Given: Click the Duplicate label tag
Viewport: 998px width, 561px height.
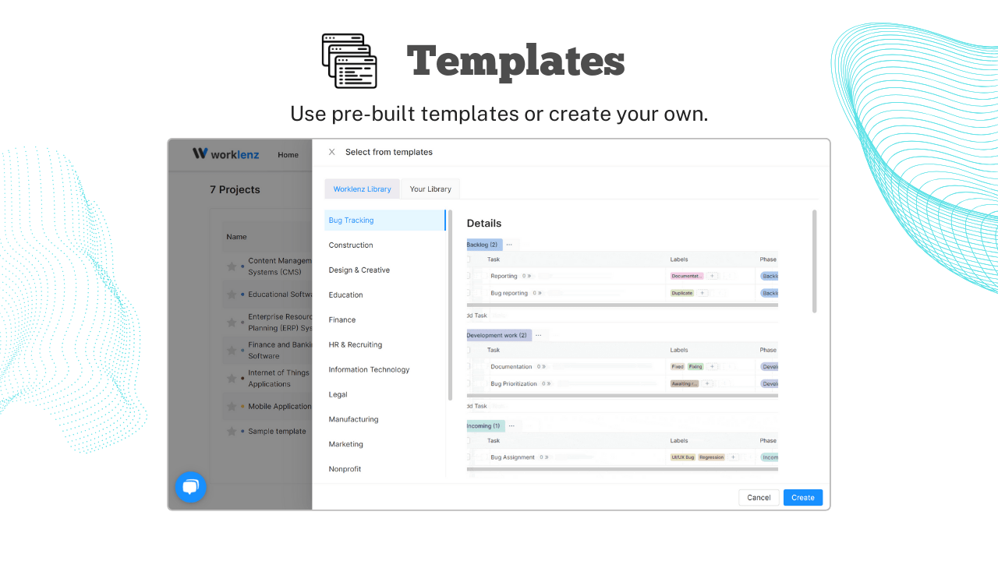Looking at the screenshot, I should click(x=682, y=293).
